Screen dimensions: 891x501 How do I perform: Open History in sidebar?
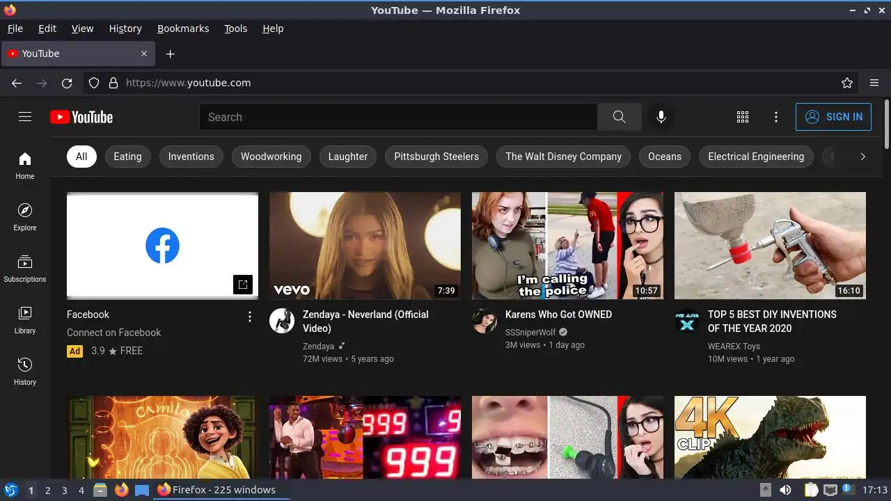25,372
